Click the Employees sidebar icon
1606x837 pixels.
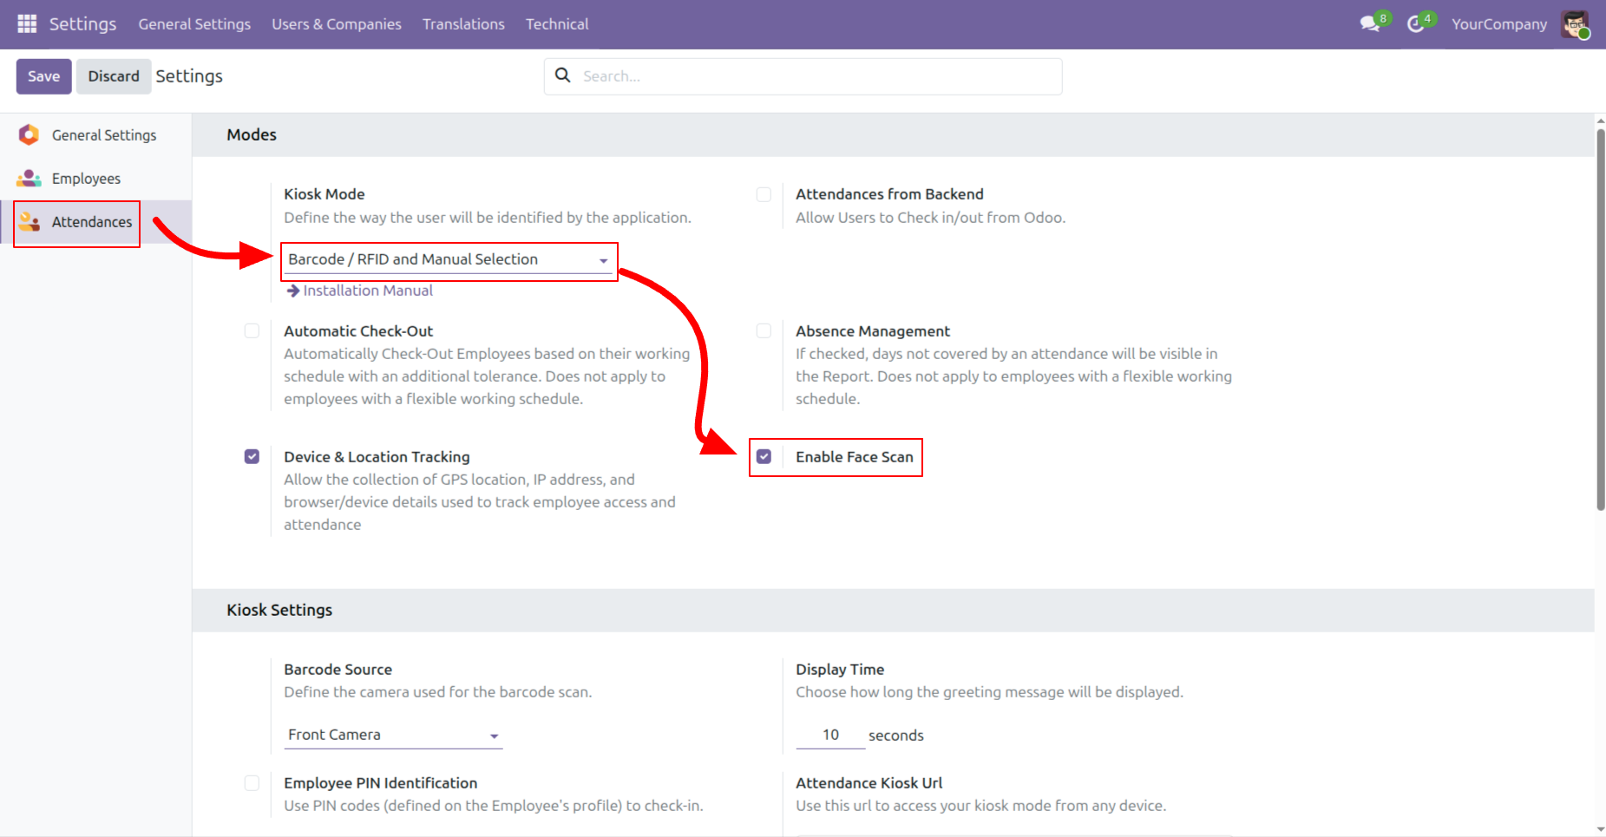click(x=29, y=178)
